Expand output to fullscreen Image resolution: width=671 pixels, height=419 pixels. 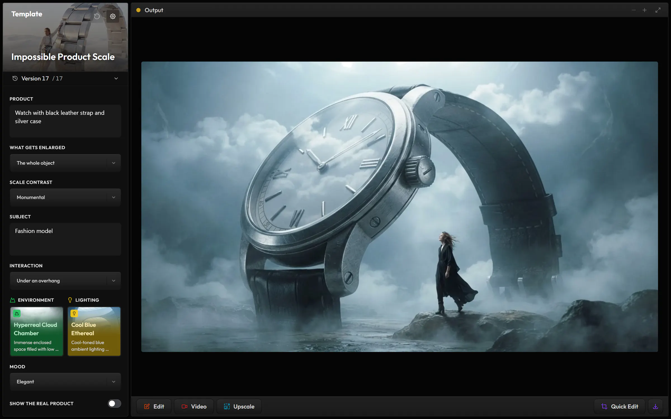(x=658, y=10)
